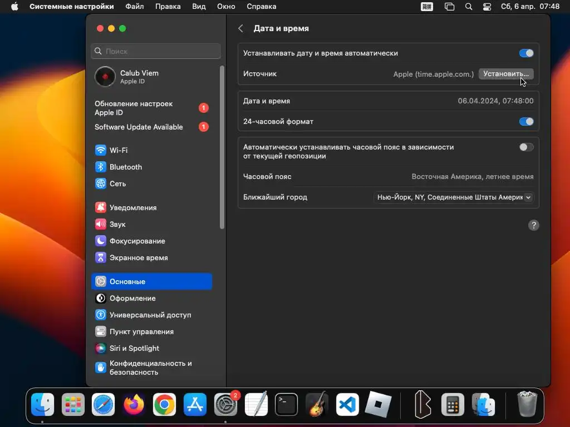Image resolution: width=570 pixels, height=427 pixels.
Task: Click the sidebar scrollbar
Action: 222,147
